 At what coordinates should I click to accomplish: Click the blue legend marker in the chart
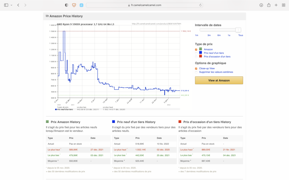coord(56,109)
